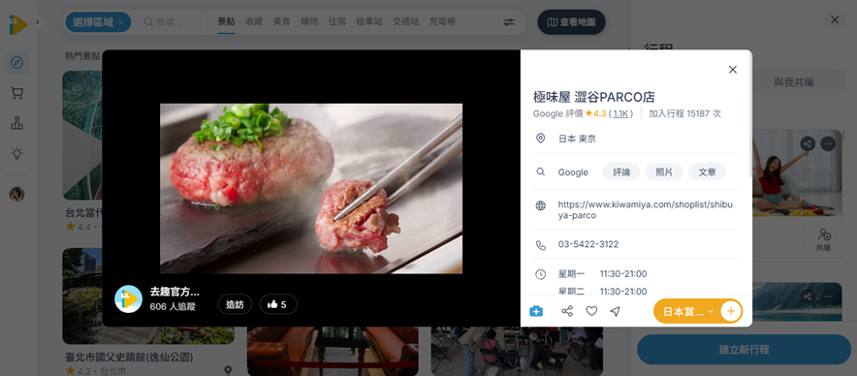Viewport: 857px width, 376px height.
Task: Click the add-to-trip briefcase icon
Action: click(536, 311)
